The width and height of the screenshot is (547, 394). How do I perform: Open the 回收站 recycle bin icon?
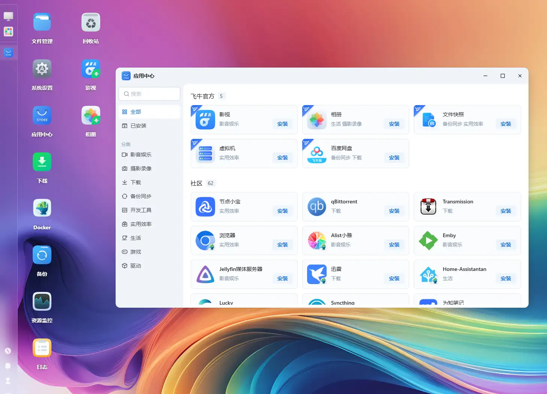(x=90, y=23)
